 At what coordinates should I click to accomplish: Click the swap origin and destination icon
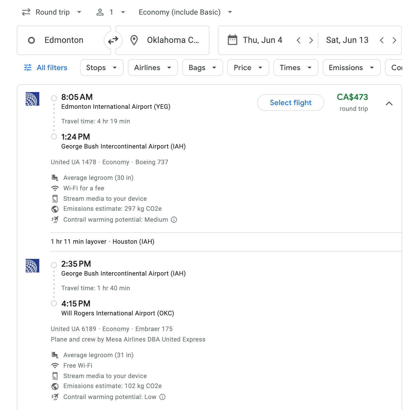click(x=113, y=40)
